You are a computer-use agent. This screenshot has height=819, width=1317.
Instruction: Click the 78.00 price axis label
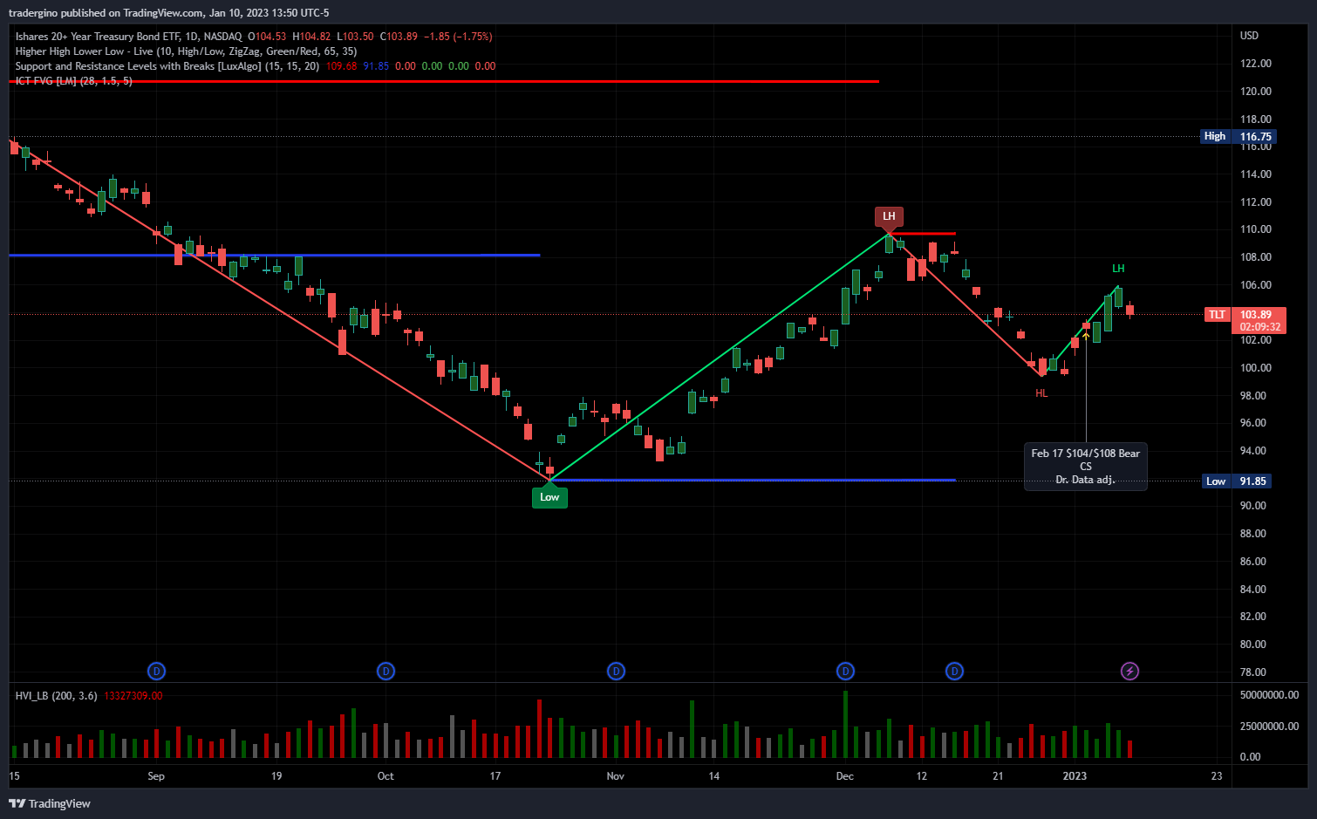pos(1253,672)
